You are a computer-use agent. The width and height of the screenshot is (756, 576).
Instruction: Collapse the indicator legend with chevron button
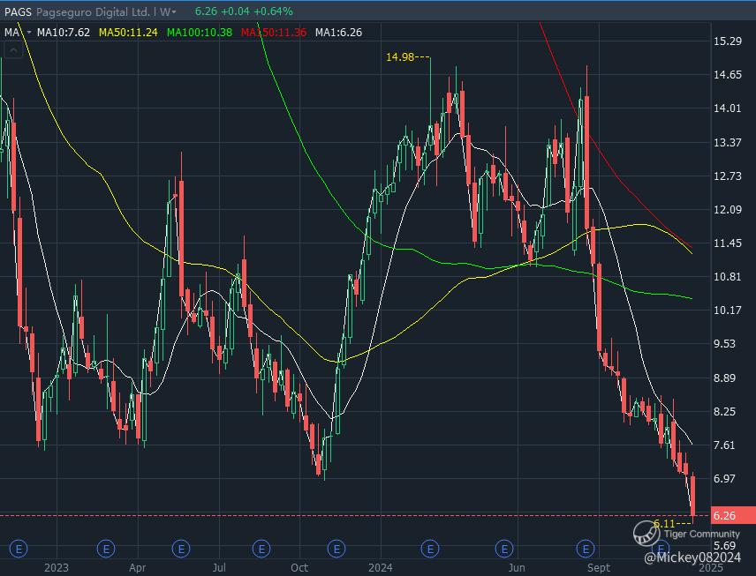(x=12, y=51)
